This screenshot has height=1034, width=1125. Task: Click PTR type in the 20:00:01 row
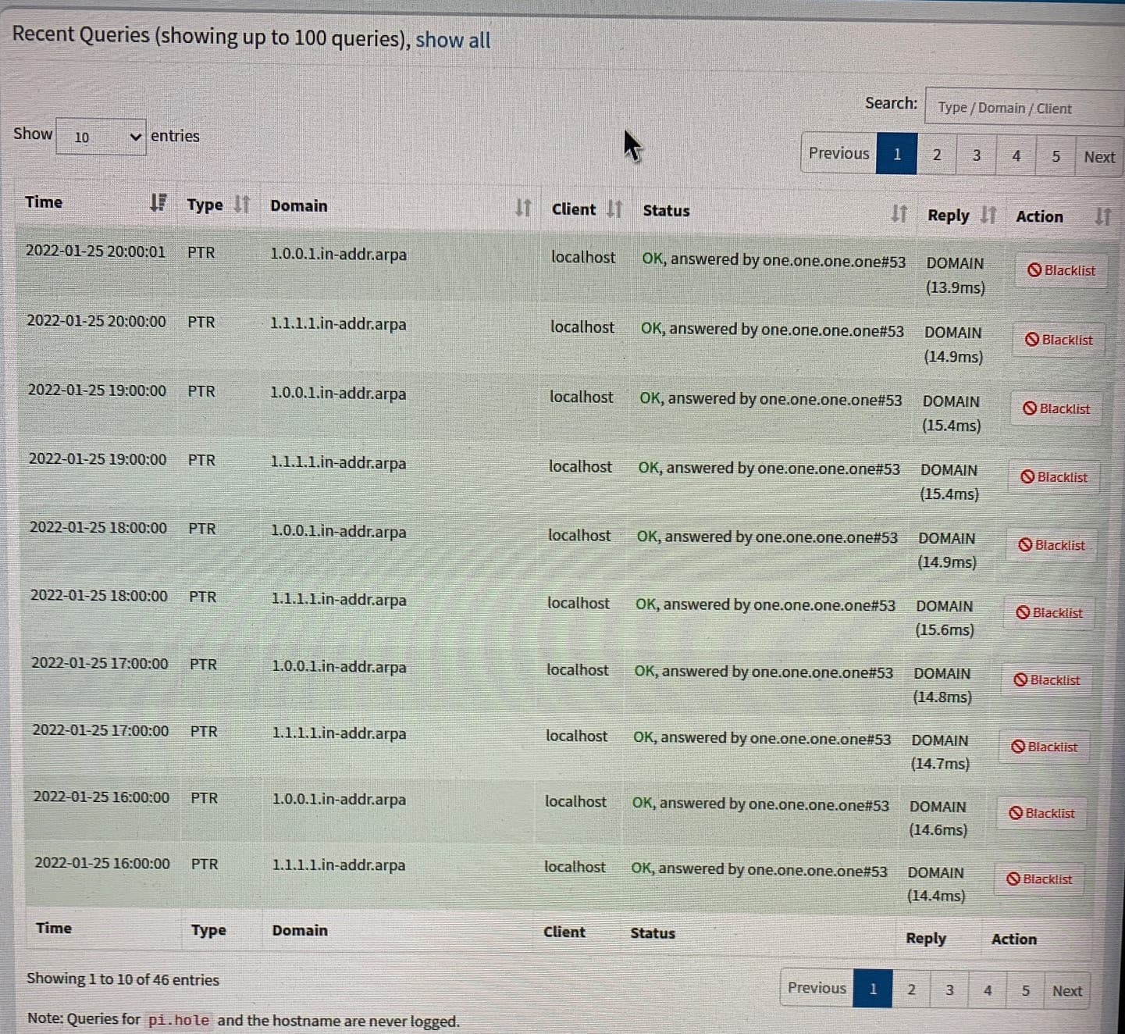(201, 252)
